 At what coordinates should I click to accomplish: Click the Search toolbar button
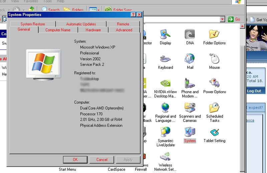51,9
